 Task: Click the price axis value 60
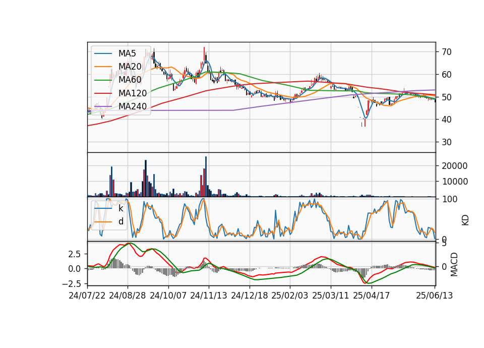447,75
